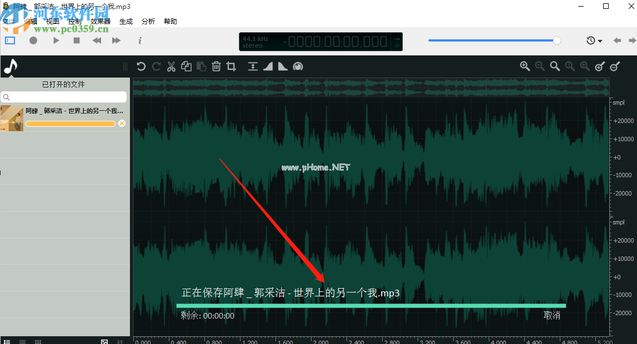Apply the Fade Out effect icon

coord(283,66)
